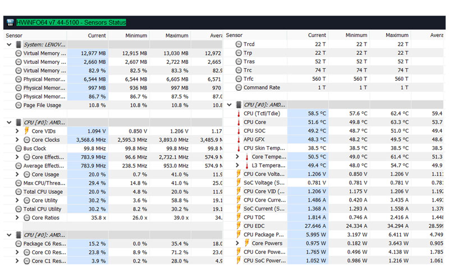Click the 5.995 W package power value

(316, 235)
